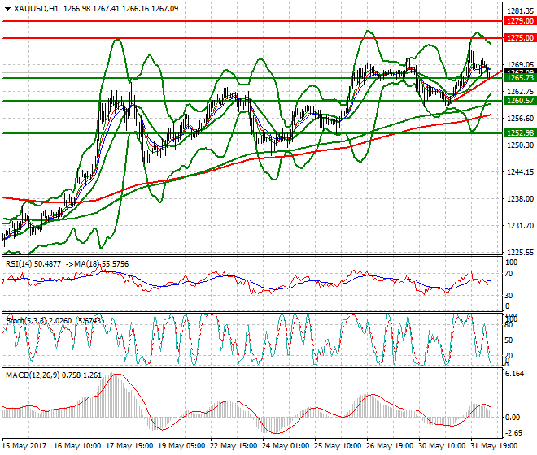Click the 1256.60 price axis value
The height and width of the screenshot is (455, 537).
(x=520, y=119)
